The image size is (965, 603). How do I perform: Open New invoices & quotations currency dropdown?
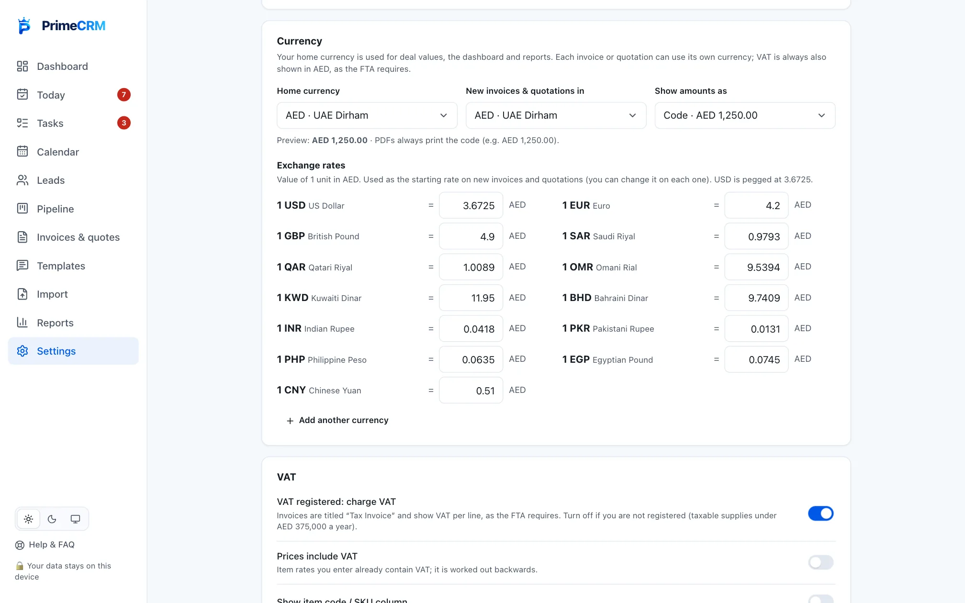coord(556,115)
